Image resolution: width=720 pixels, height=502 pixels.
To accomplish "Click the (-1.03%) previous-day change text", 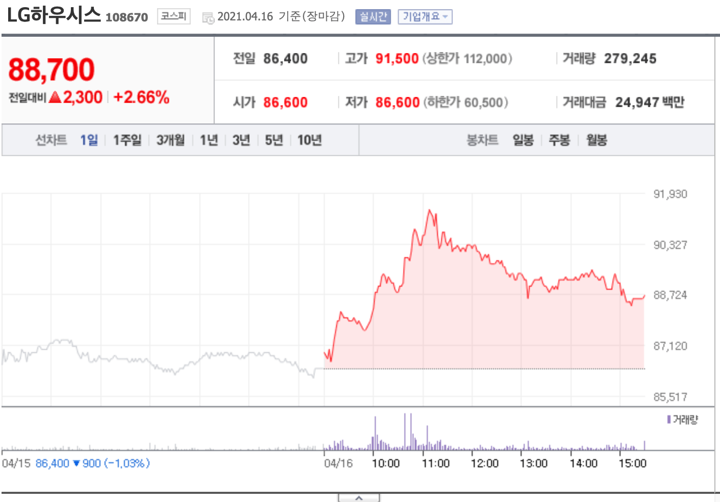I will [127, 463].
